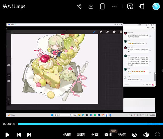Toggle fullscreen mode
This screenshot has height=139, width=163.
157,135
